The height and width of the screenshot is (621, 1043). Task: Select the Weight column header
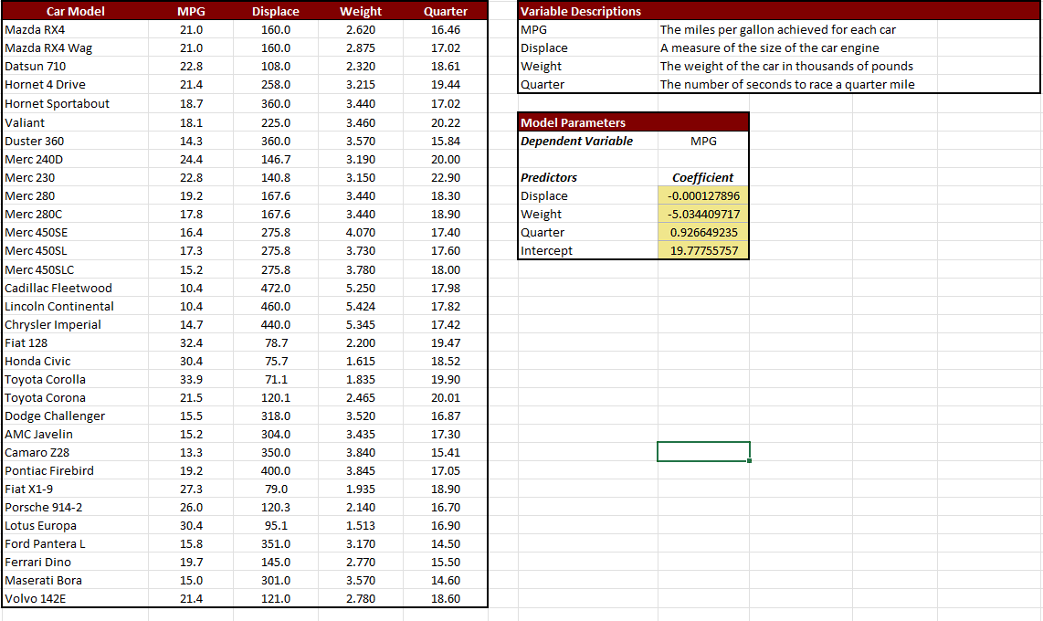coord(361,11)
